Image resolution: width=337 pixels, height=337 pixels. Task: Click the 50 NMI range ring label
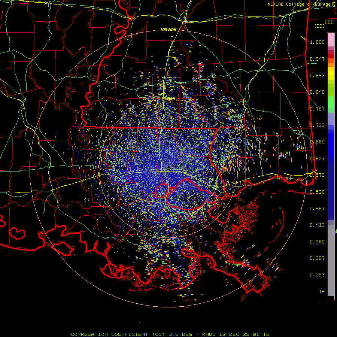pyautogui.click(x=168, y=99)
